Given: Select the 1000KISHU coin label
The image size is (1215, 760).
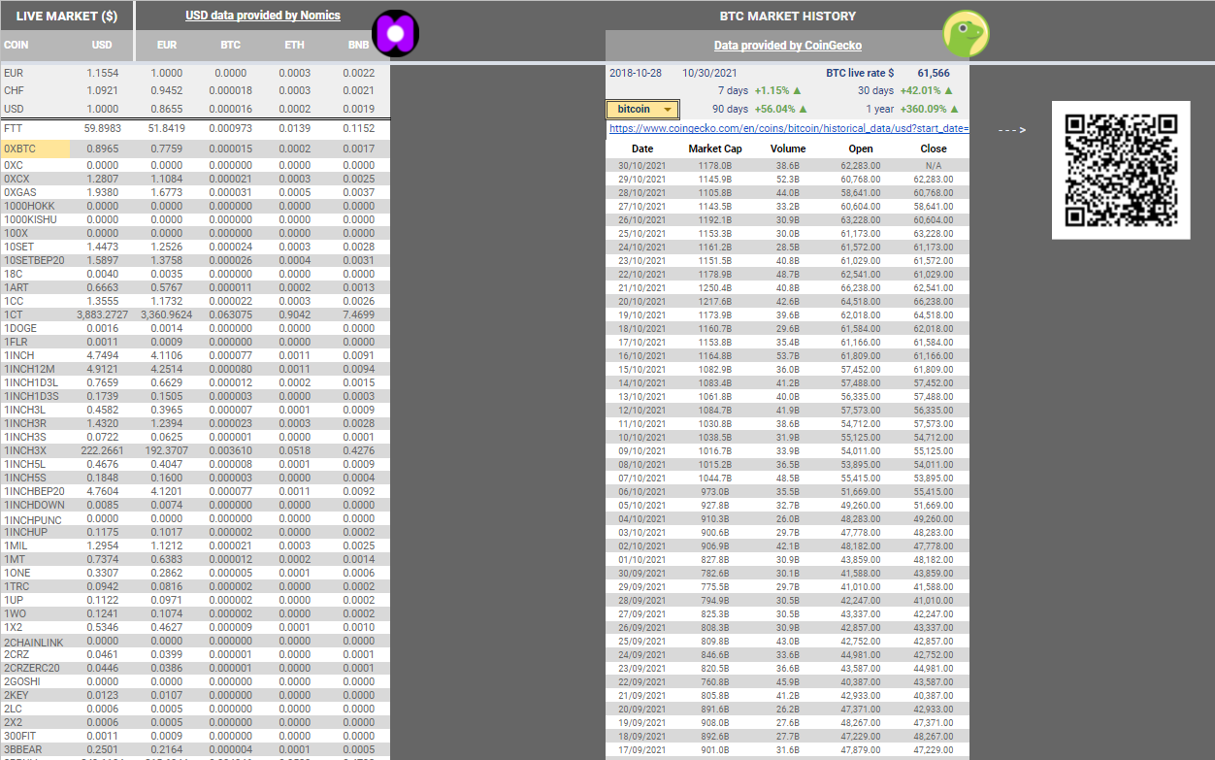Looking at the screenshot, I should pos(30,219).
